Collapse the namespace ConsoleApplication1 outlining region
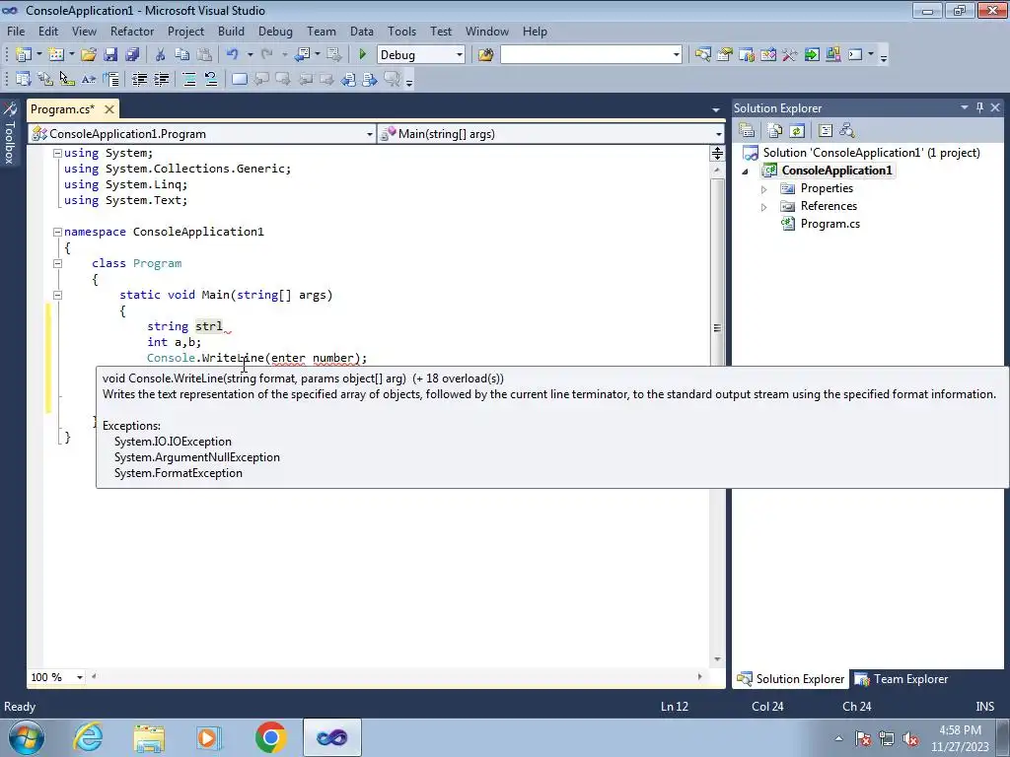Image resolution: width=1010 pixels, height=757 pixels. tap(57, 232)
